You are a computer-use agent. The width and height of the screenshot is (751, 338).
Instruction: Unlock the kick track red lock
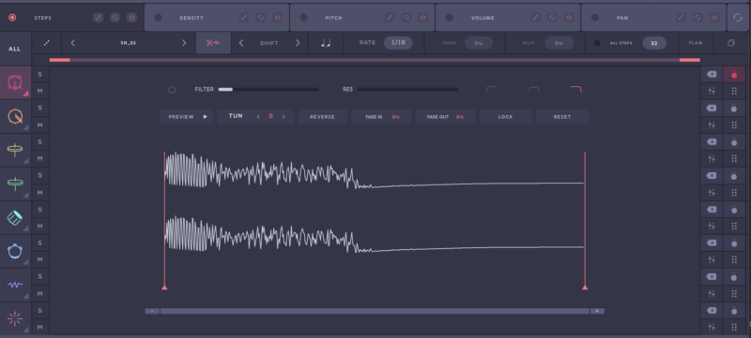click(x=734, y=75)
